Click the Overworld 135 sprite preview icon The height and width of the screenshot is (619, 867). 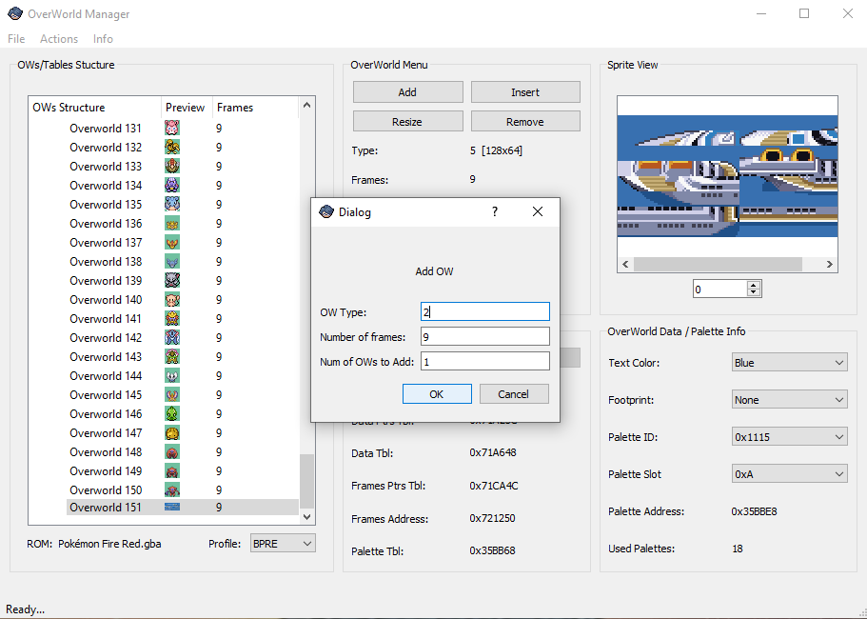click(172, 205)
